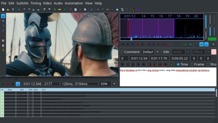Image resolution: width=218 pixels, height=123 pixels.
Task: Click the New subtitles file icon
Action: 3,9
